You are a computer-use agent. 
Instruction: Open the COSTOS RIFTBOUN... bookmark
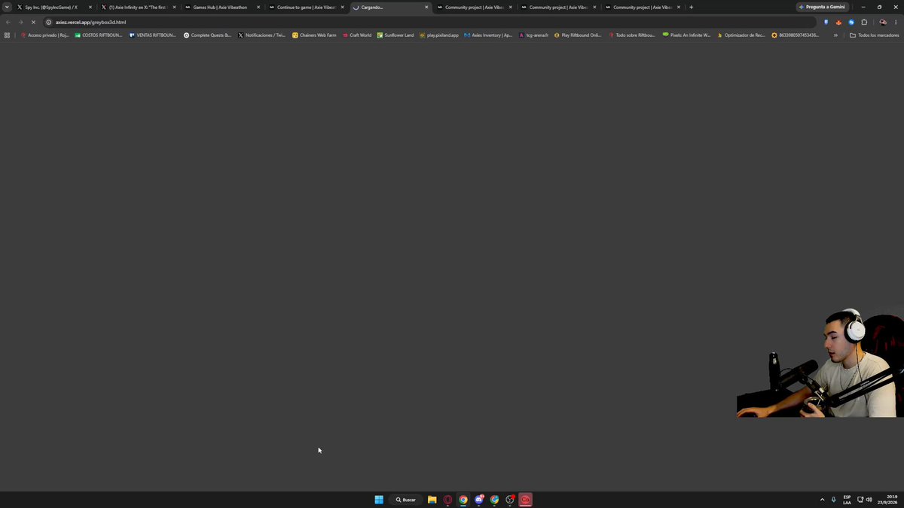[99, 35]
